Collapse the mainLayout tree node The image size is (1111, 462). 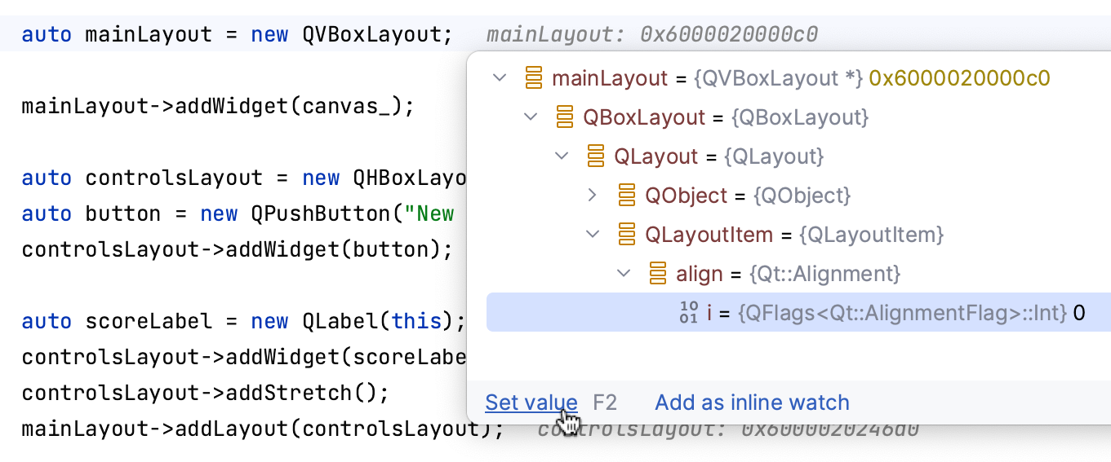500,78
